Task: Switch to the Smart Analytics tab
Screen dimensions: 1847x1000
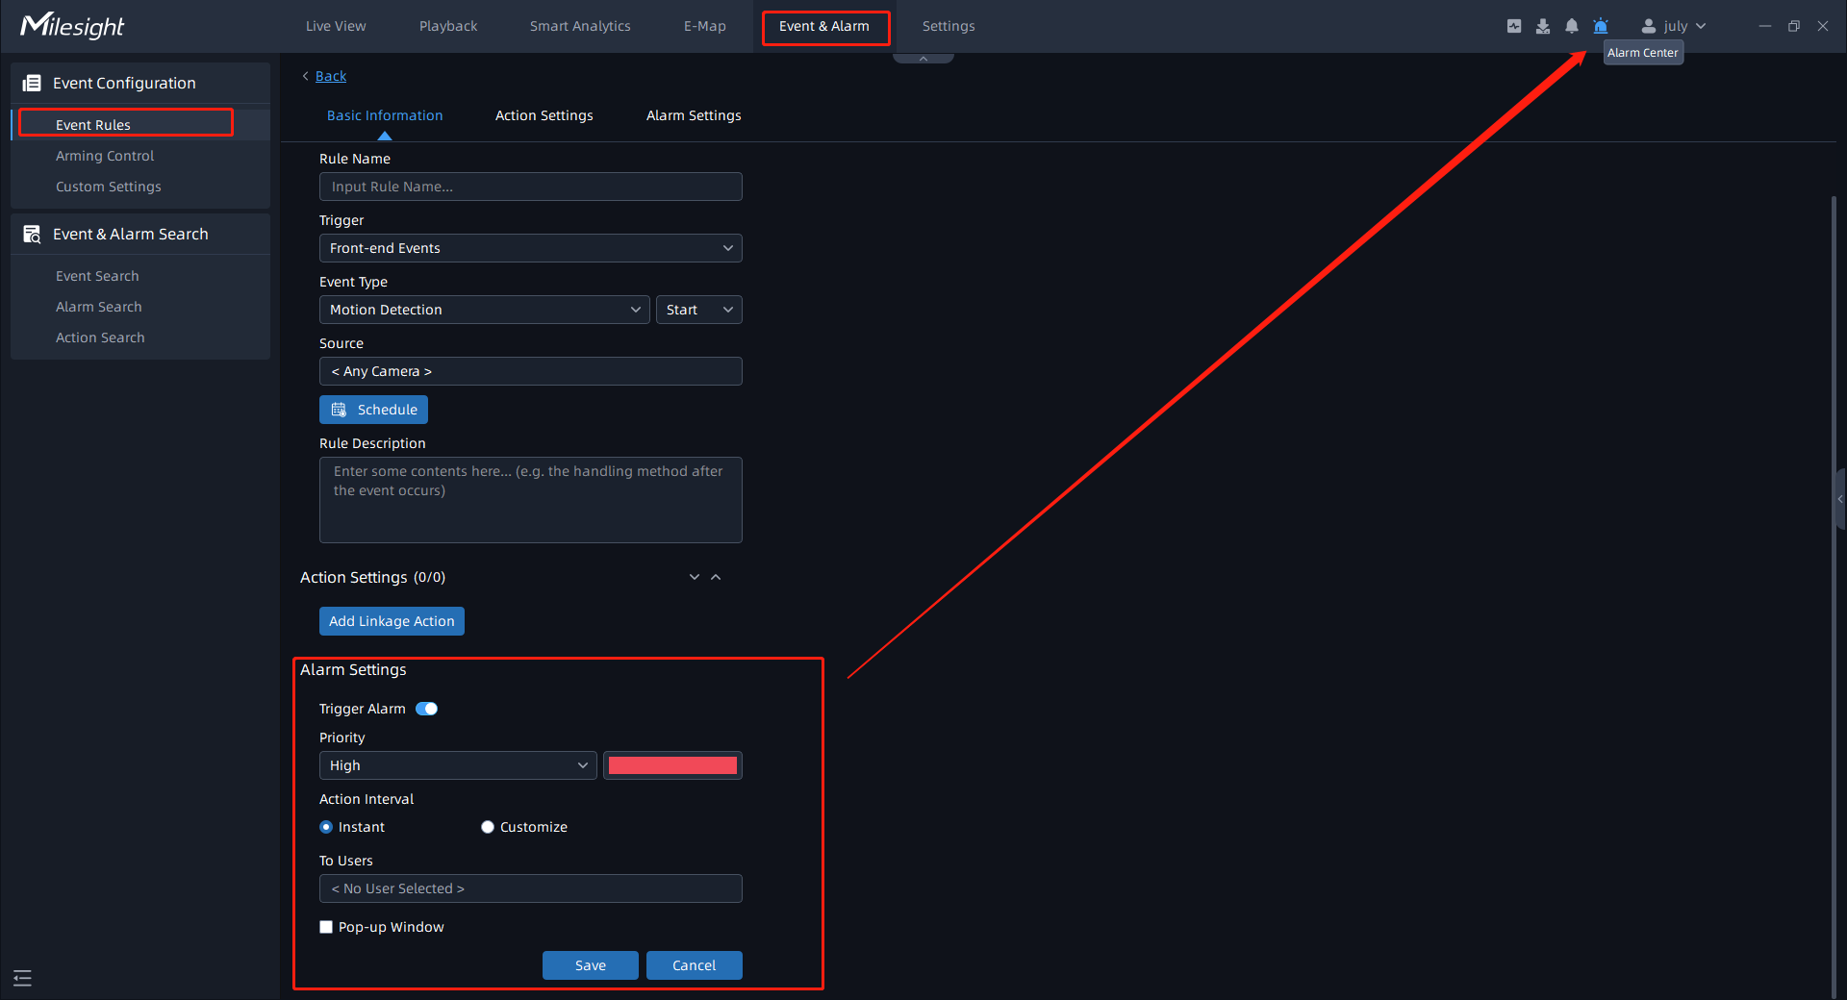Action: 580,26
